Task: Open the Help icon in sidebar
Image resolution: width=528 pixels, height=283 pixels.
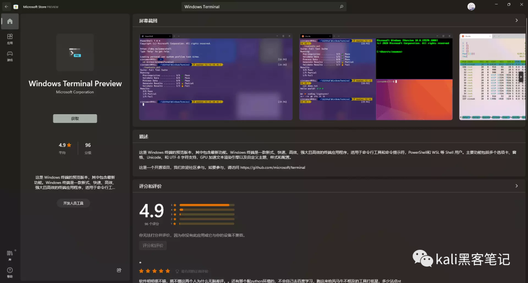Action: pos(10,272)
